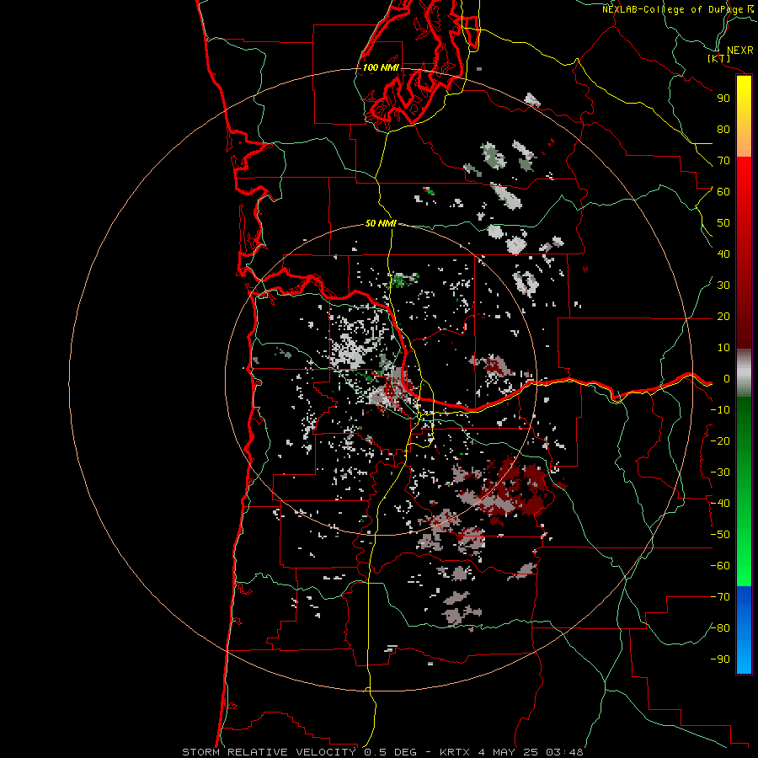The image size is (758, 758).
Task: Click the 70 value on velocity scale
Action: [723, 161]
